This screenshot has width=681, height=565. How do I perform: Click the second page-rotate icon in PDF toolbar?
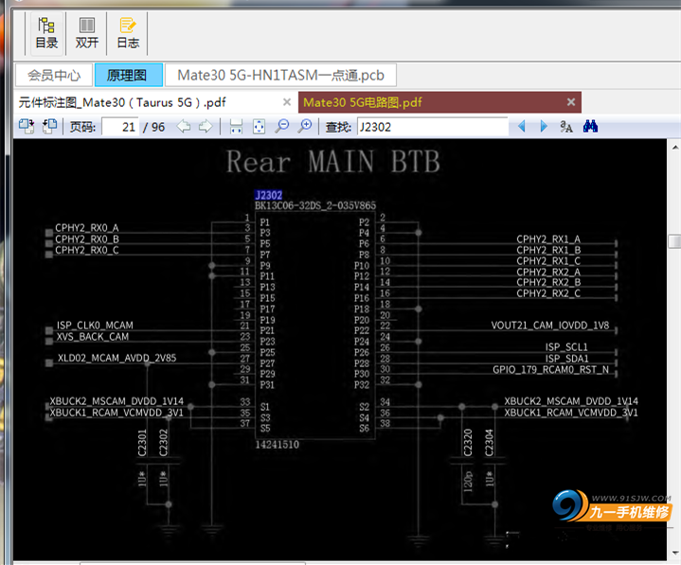[49, 126]
